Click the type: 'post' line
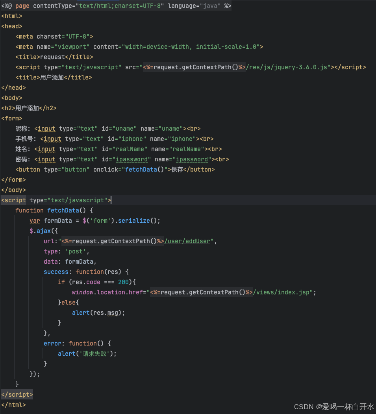The image size is (376, 414). coord(67,251)
